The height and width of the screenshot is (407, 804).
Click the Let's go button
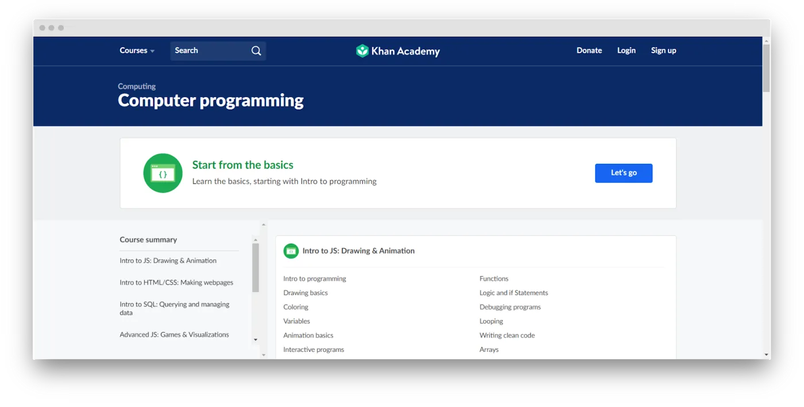tap(624, 173)
